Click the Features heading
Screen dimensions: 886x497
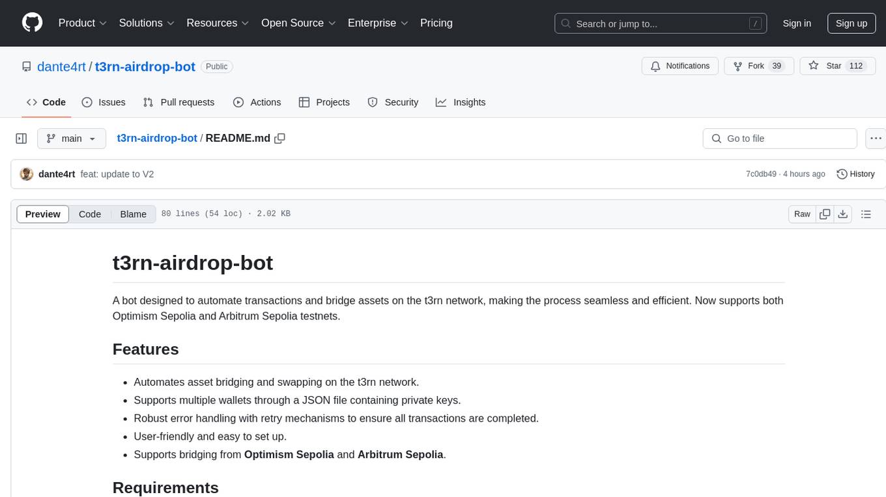coord(146,349)
